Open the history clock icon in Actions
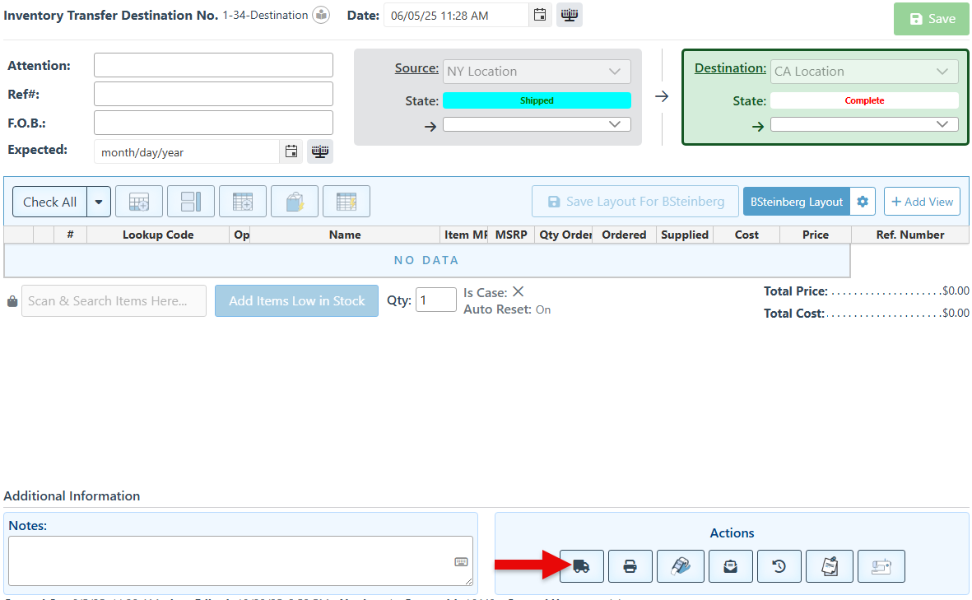The image size is (972, 600). pyautogui.click(x=779, y=566)
